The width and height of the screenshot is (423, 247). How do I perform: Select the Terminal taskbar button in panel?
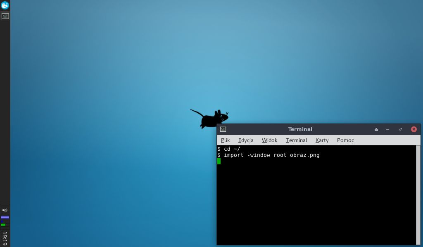coord(5,16)
